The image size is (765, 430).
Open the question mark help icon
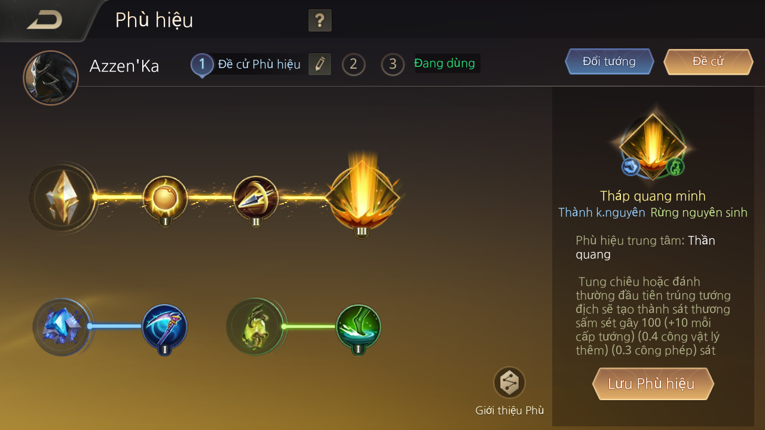[x=320, y=21]
